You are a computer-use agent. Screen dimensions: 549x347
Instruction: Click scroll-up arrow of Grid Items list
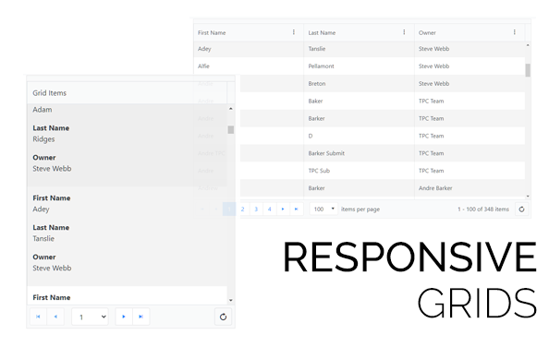[231, 109]
